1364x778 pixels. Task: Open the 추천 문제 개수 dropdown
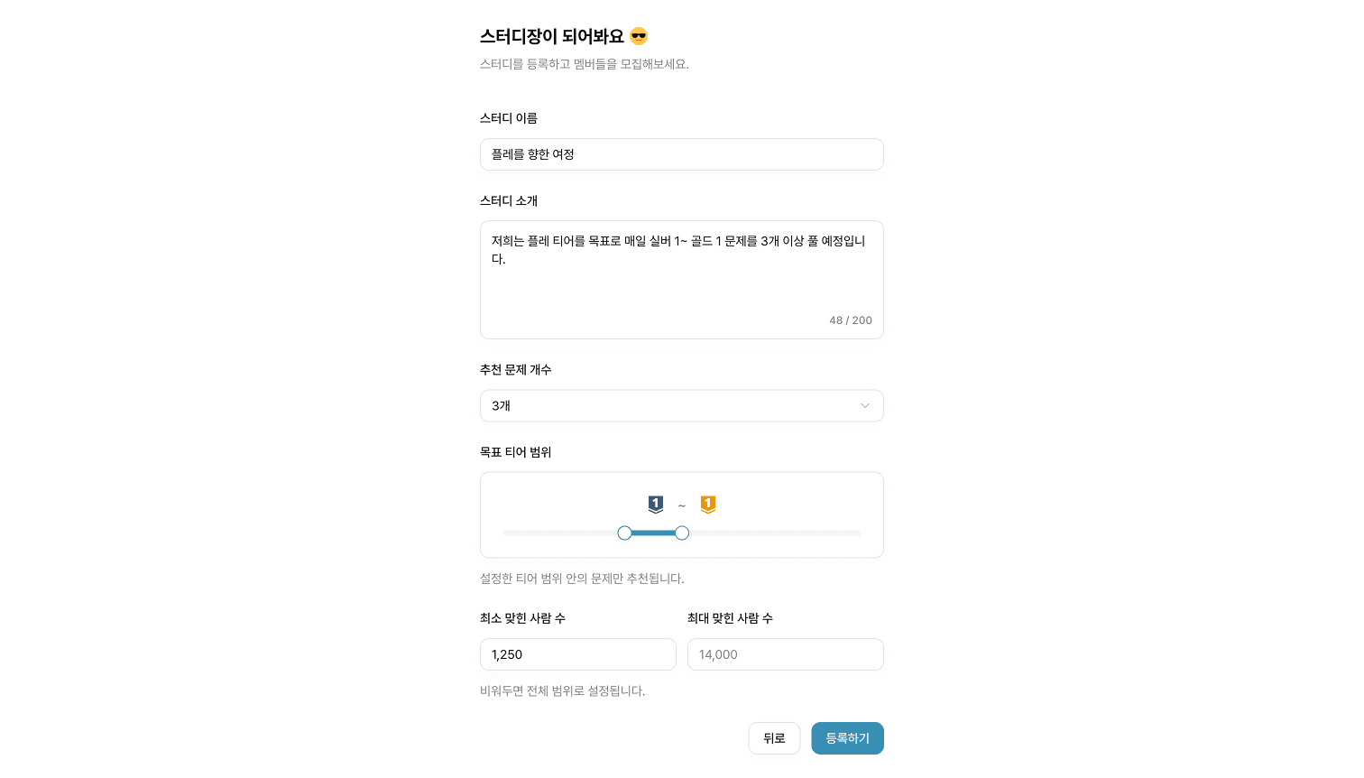tap(681, 405)
